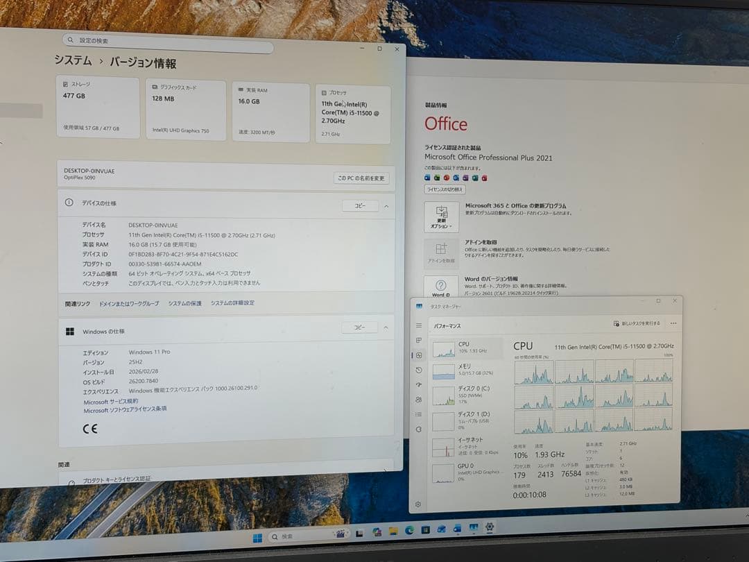Click Task Manager three-dot more options
The image size is (749, 562).
pyautogui.click(x=673, y=323)
